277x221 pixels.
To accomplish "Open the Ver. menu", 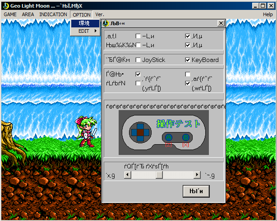I will click(x=100, y=14).
